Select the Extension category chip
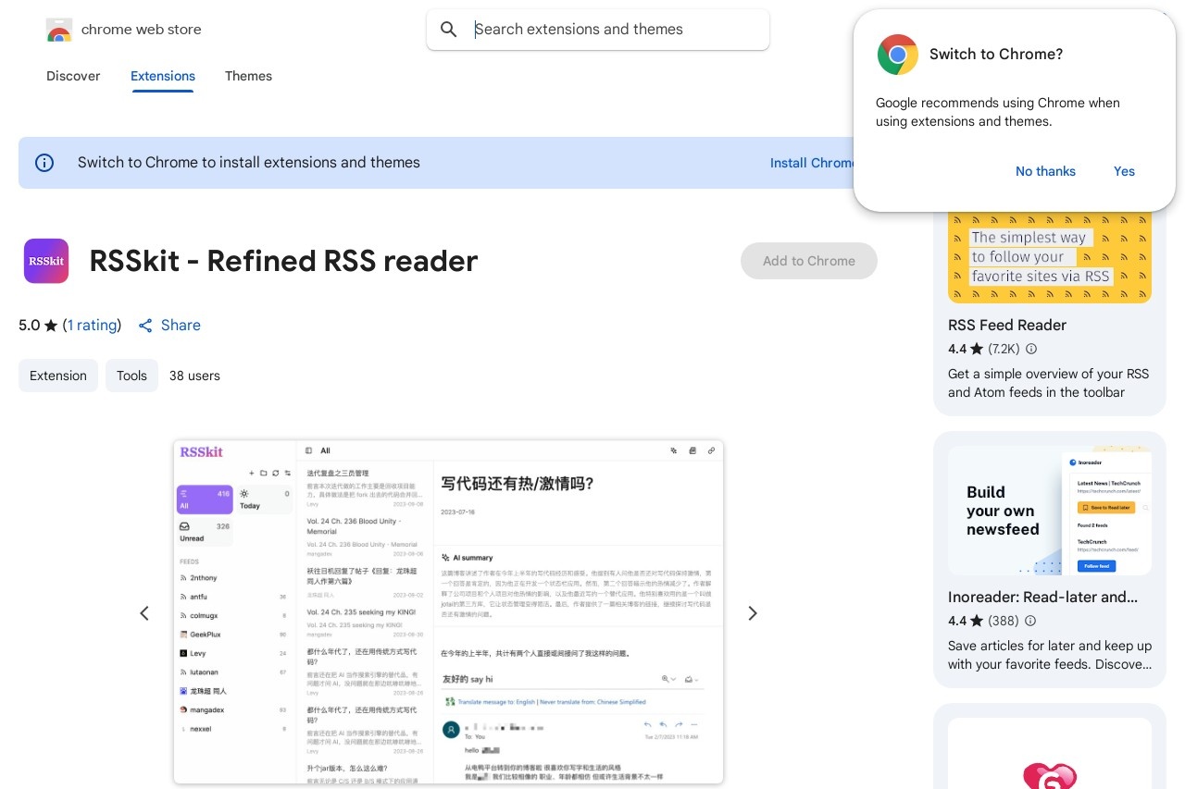Image resolution: width=1185 pixels, height=789 pixels. tap(58, 376)
